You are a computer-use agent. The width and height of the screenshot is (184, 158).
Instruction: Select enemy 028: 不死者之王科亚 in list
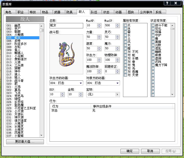[x=23, y=108]
